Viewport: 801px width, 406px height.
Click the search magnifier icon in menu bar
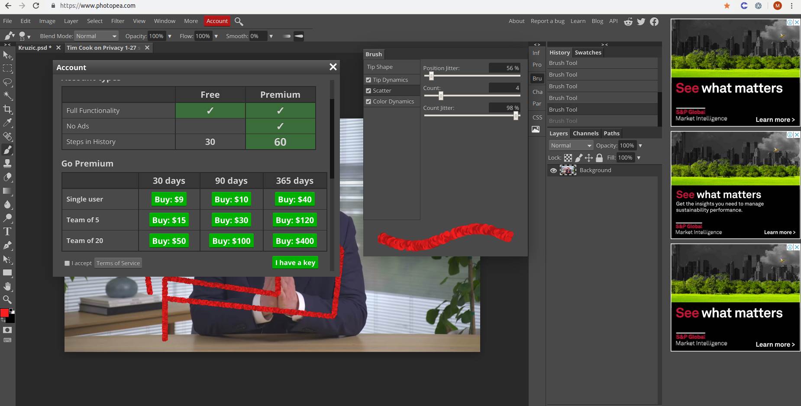pyautogui.click(x=239, y=21)
